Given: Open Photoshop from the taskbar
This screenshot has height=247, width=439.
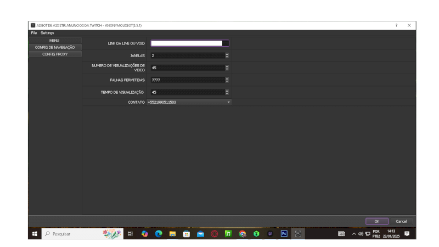Looking at the screenshot, I should [284, 234].
